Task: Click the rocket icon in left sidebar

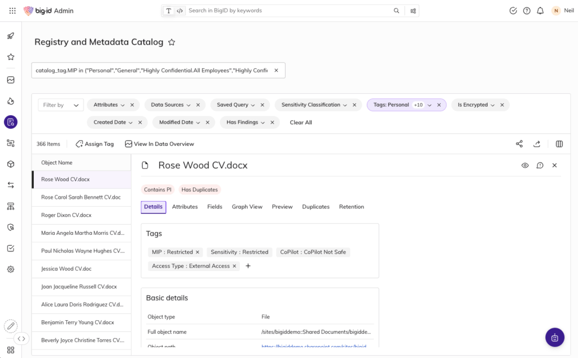Action: [11, 36]
